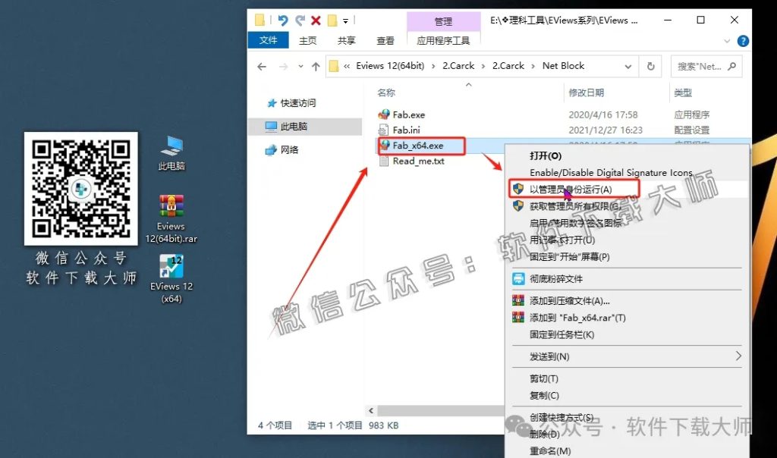
Task: Open the 文件 menu
Action: click(x=268, y=41)
